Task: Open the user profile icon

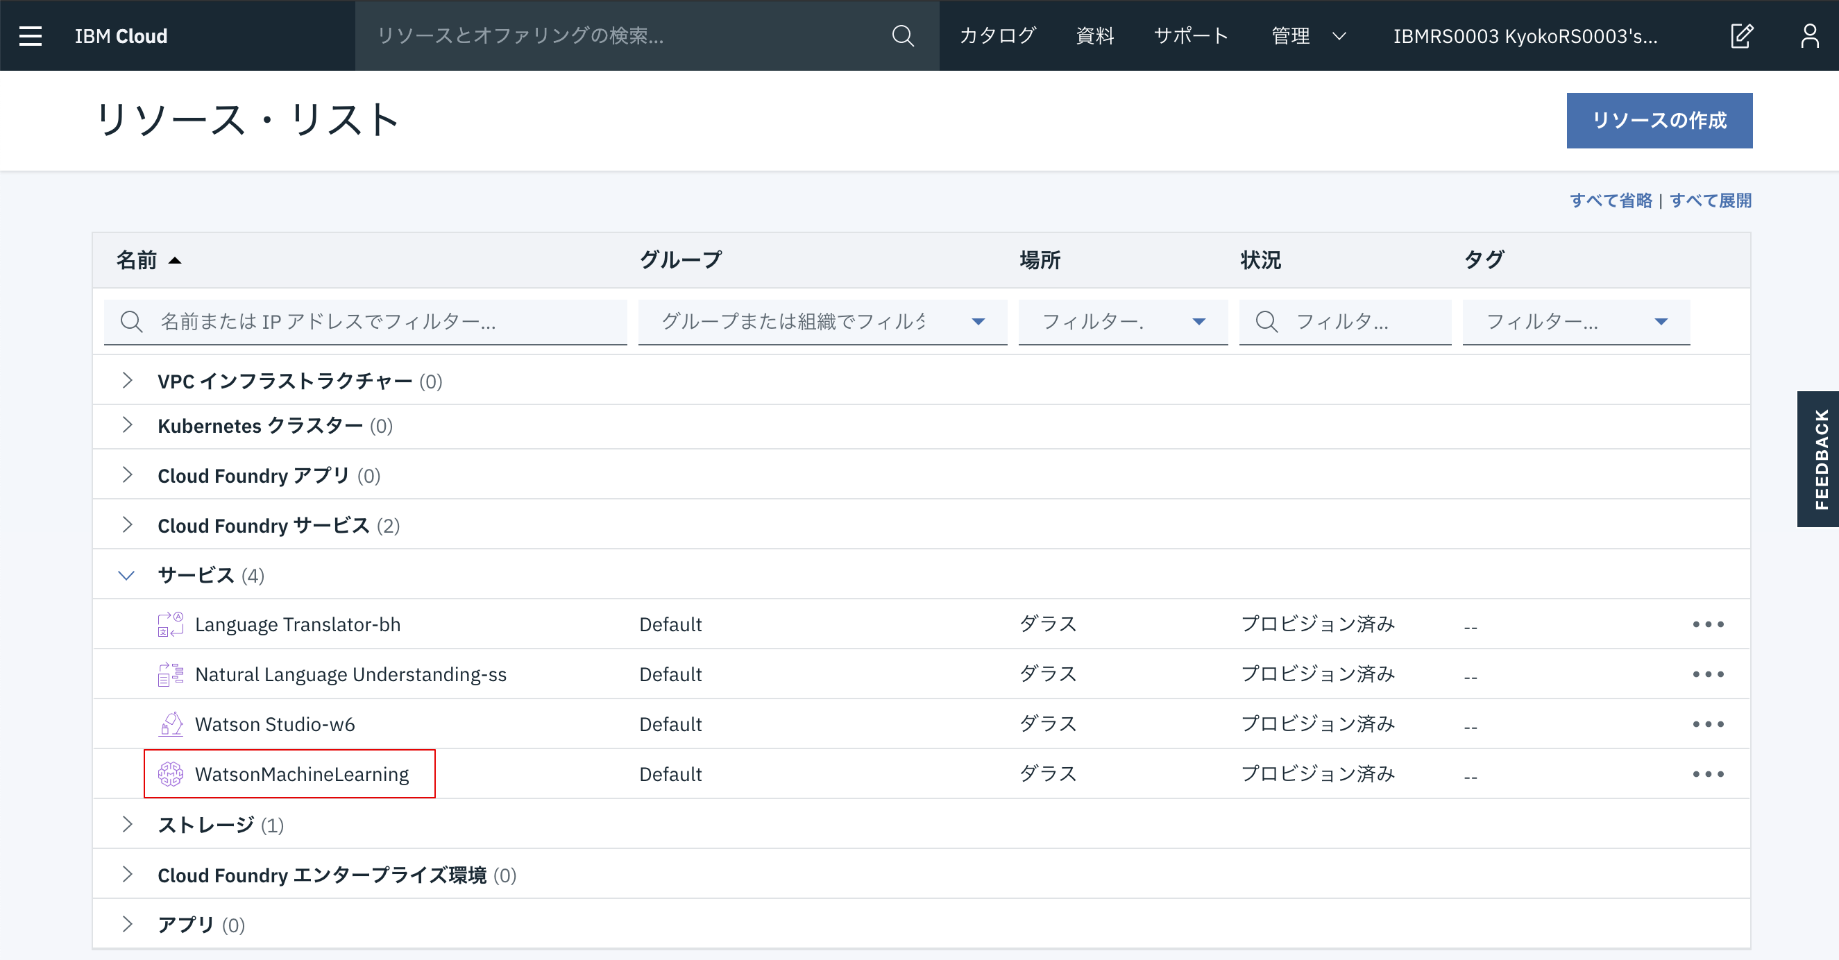Action: [x=1810, y=35]
